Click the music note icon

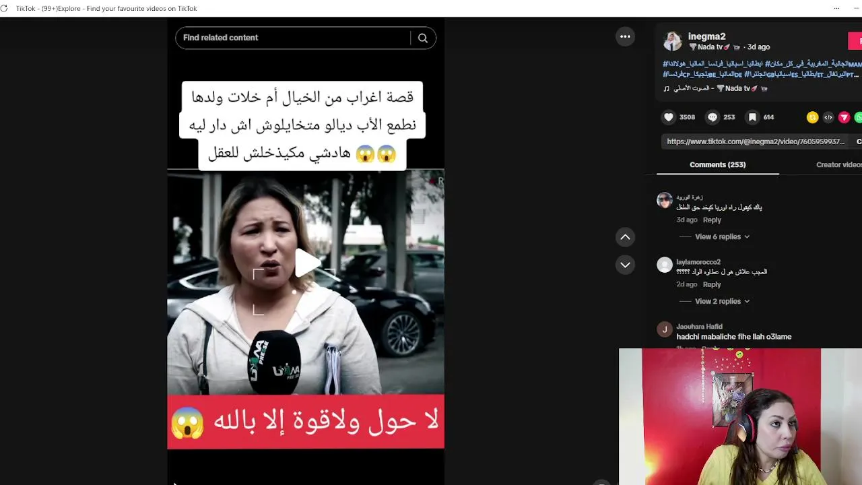click(666, 88)
